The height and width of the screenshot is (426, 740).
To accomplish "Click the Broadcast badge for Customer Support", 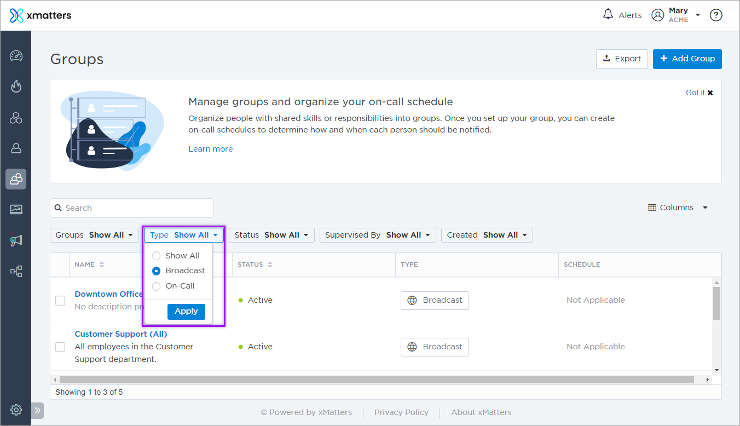I will (x=435, y=347).
